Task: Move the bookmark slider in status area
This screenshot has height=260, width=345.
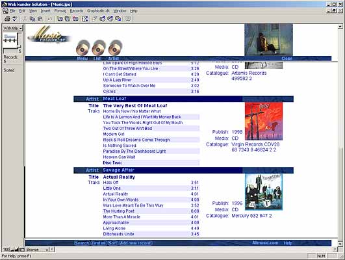Action: click(19, 46)
